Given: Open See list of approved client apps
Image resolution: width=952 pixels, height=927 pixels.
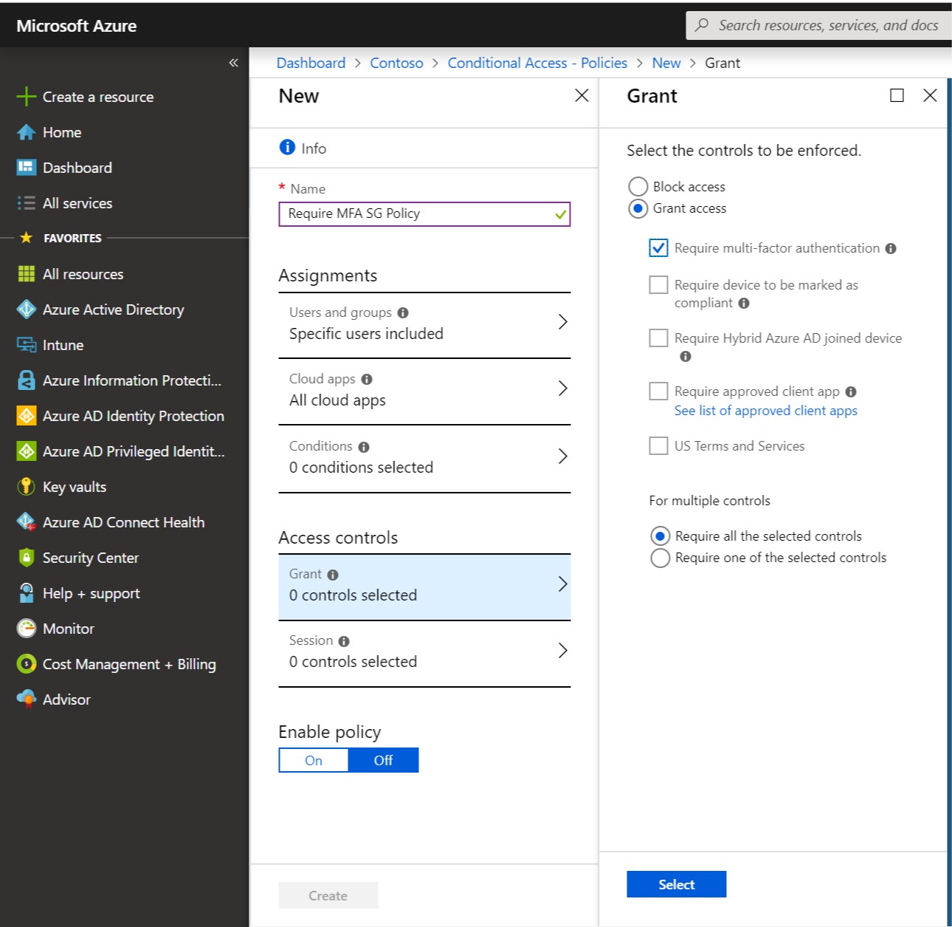Looking at the screenshot, I should (765, 411).
